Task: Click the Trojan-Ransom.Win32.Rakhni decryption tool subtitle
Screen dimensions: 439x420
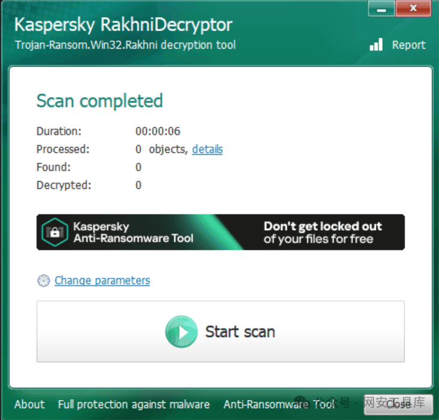Action: tap(125, 45)
